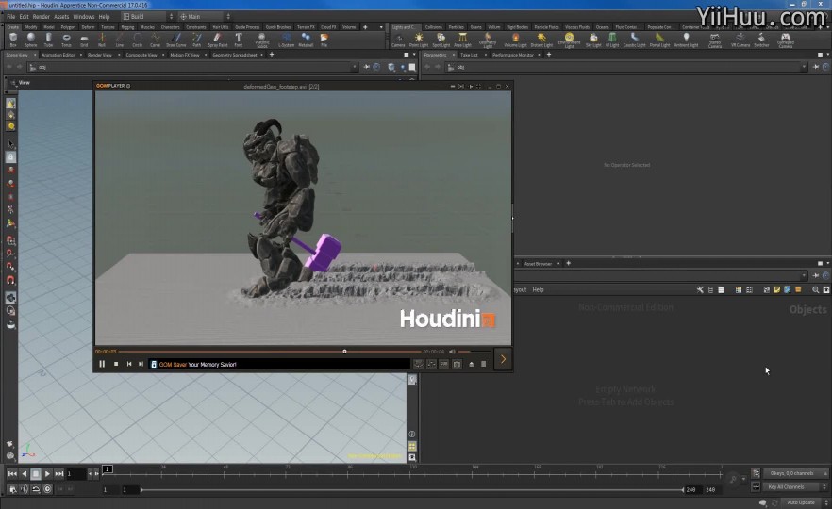832x509 pixels.
Task: Toggle real-time playback in Houdini playbar
Action: pyautogui.click(x=48, y=489)
